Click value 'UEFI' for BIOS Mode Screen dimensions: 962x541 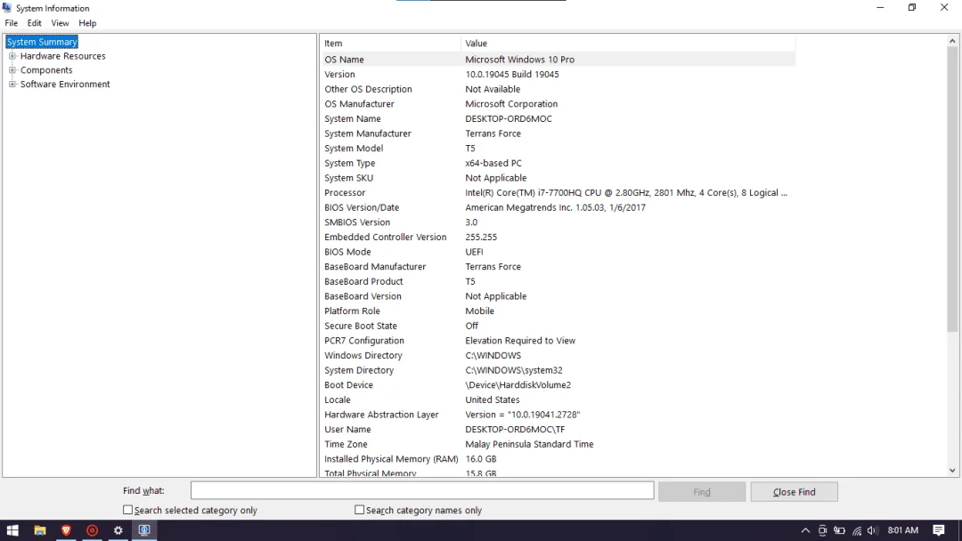pyautogui.click(x=474, y=252)
